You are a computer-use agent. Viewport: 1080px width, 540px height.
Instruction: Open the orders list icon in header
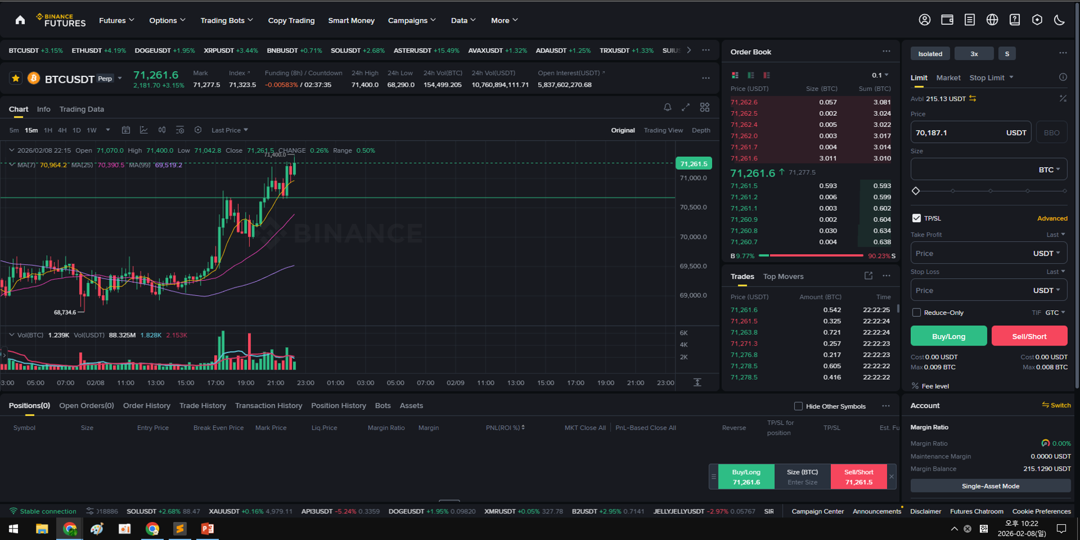[969, 20]
